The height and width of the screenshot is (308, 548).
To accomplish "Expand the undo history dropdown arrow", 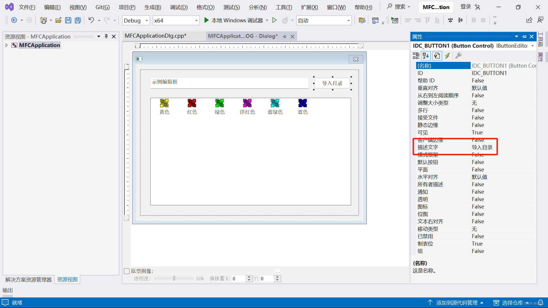I will 99,20.
